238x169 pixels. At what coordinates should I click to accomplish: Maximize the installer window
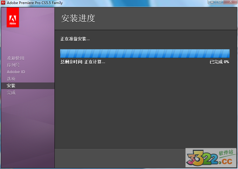tap(220, 2)
